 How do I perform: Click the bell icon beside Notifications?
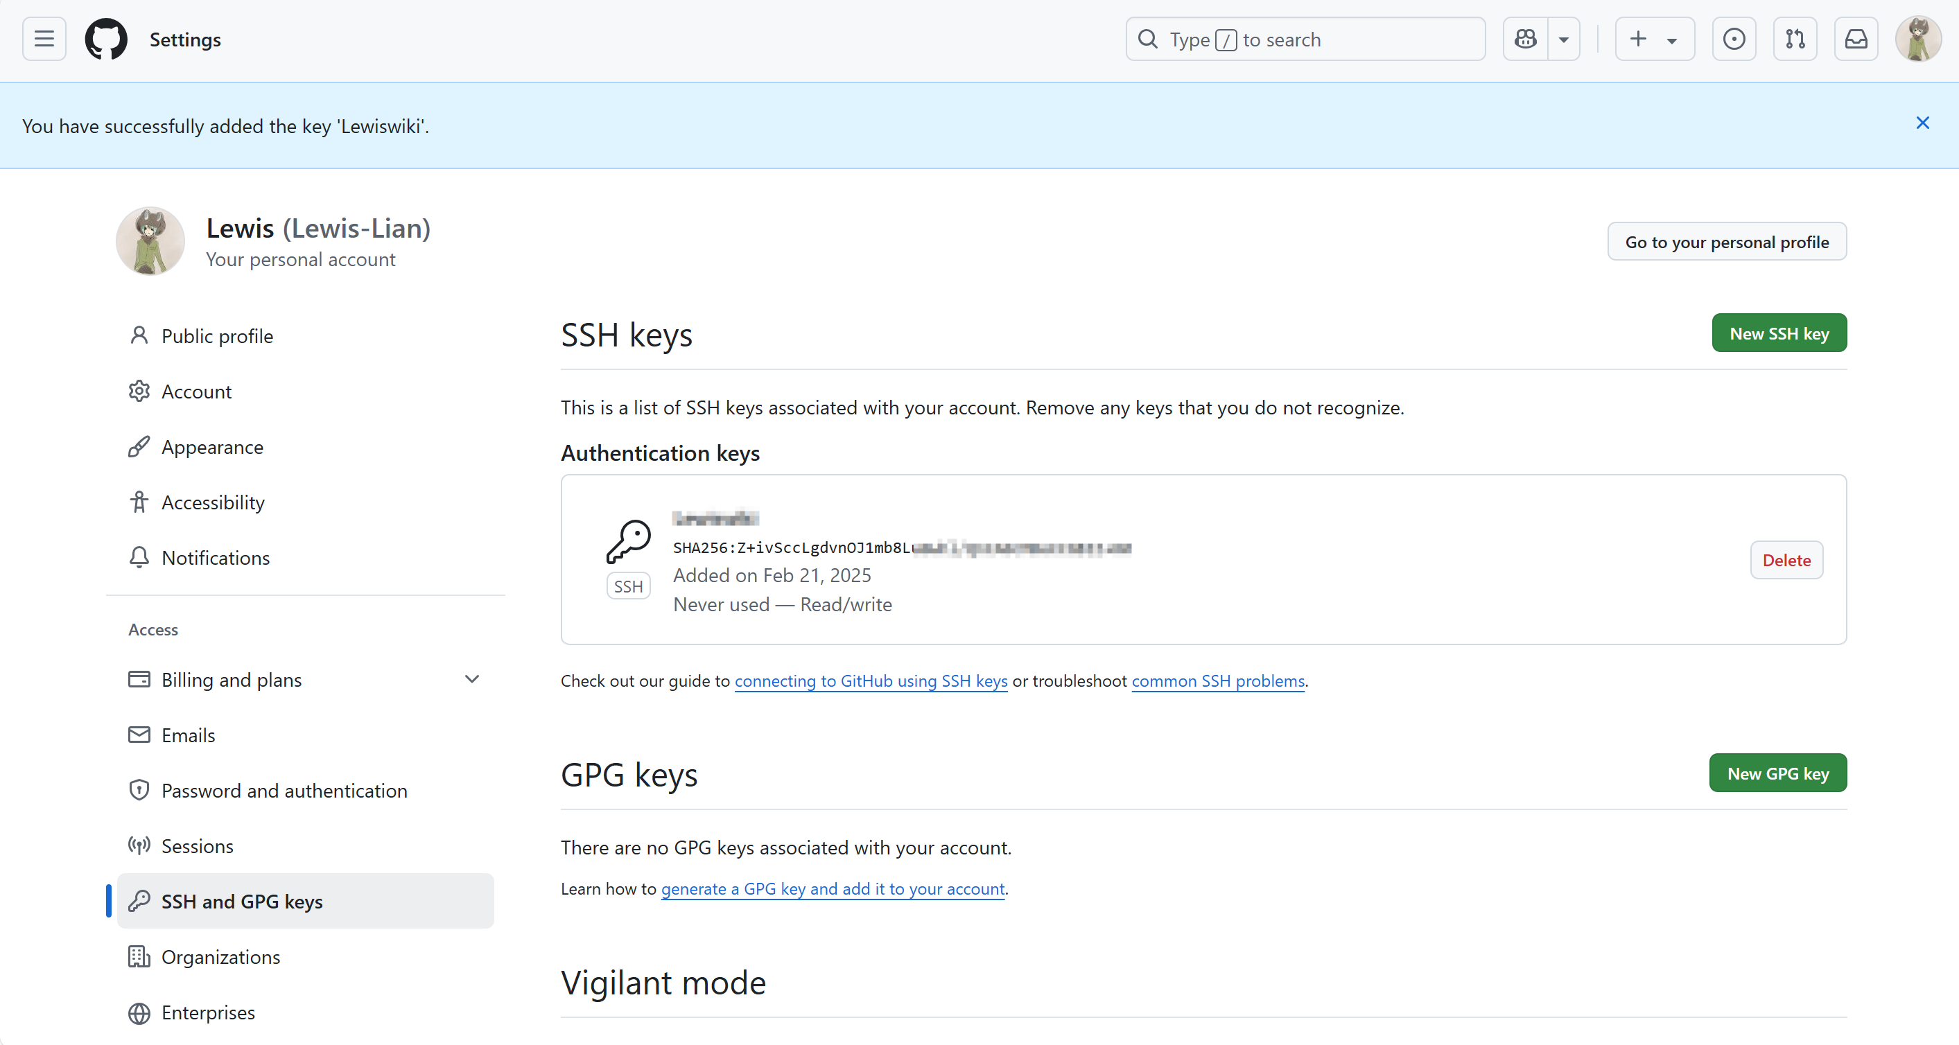tap(139, 557)
